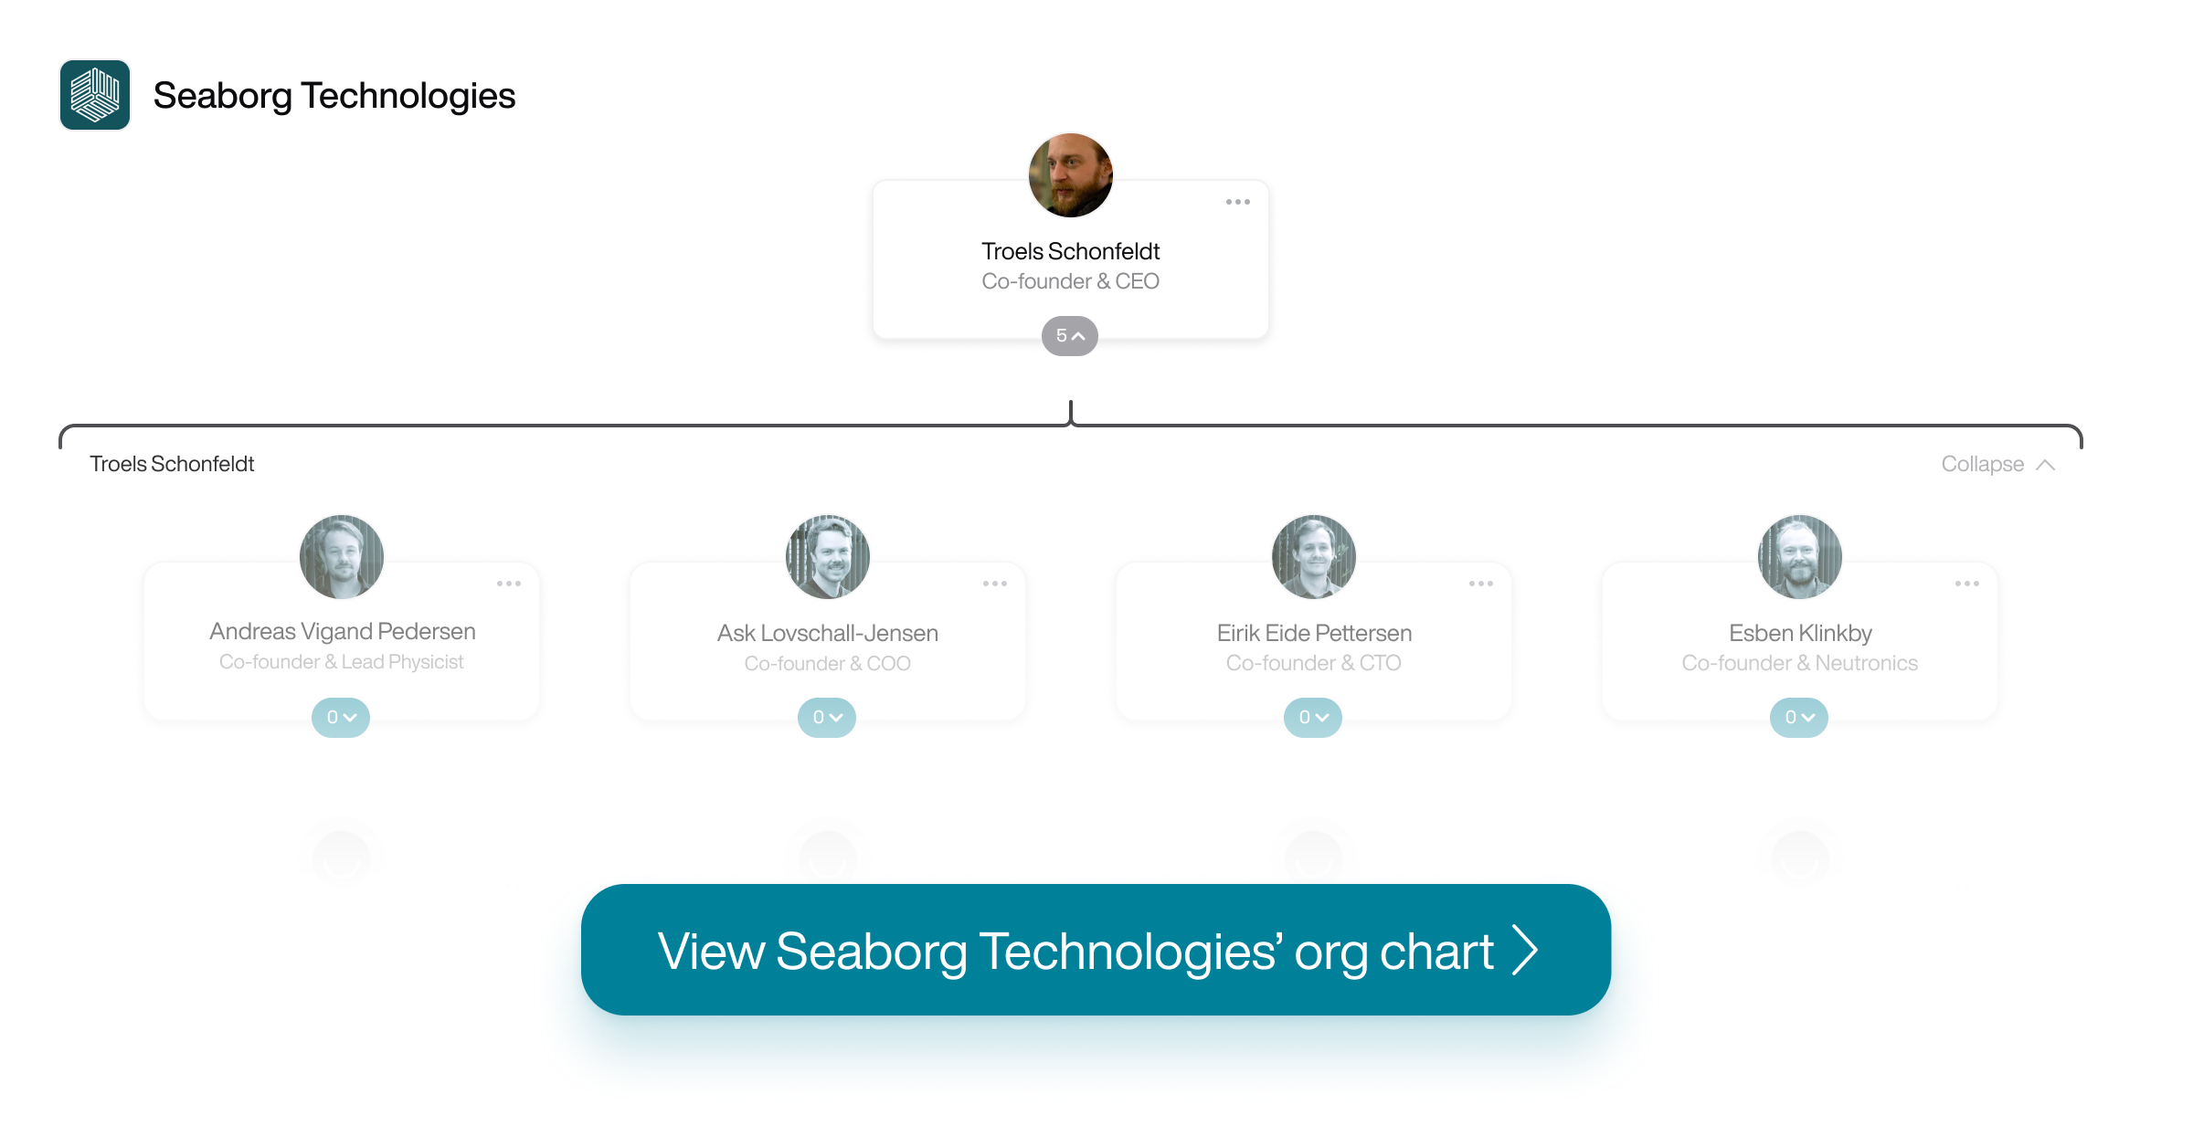Open three-dot menu on Esben Klinkby card
The height and width of the screenshot is (1147, 2193).
click(1967, 584)
